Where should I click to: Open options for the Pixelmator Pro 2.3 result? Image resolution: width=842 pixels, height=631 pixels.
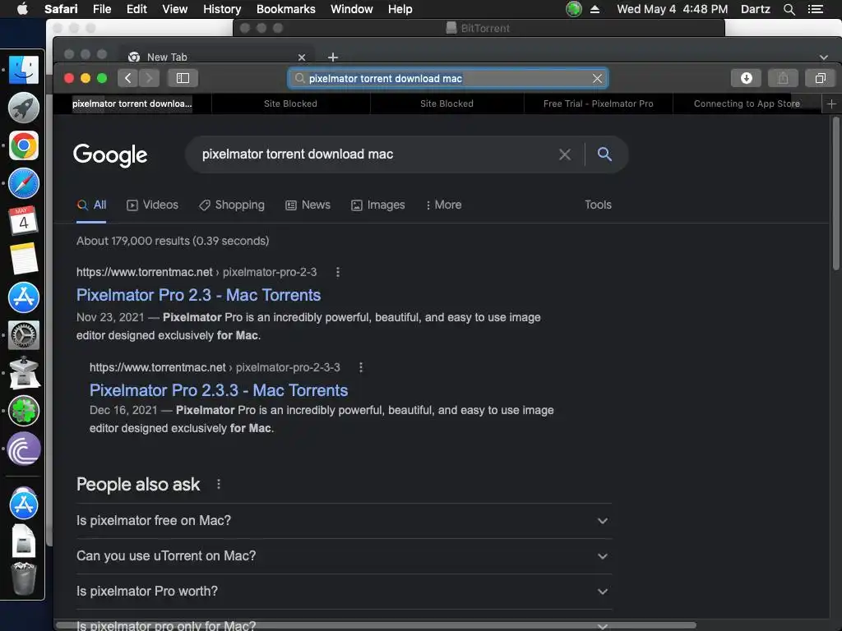coord(338,272)
